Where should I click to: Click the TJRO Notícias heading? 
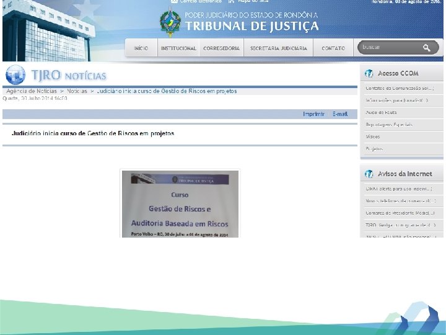pos(69,75)
